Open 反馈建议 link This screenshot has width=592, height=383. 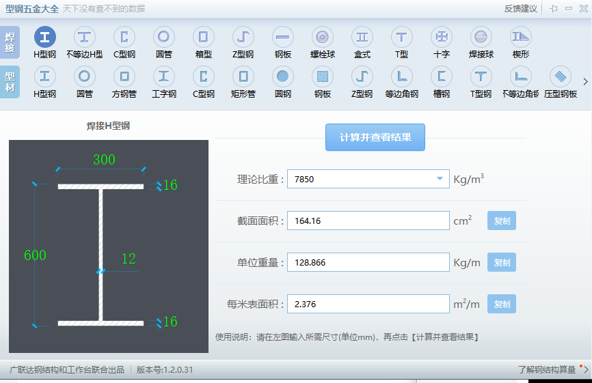coord(521,9)
